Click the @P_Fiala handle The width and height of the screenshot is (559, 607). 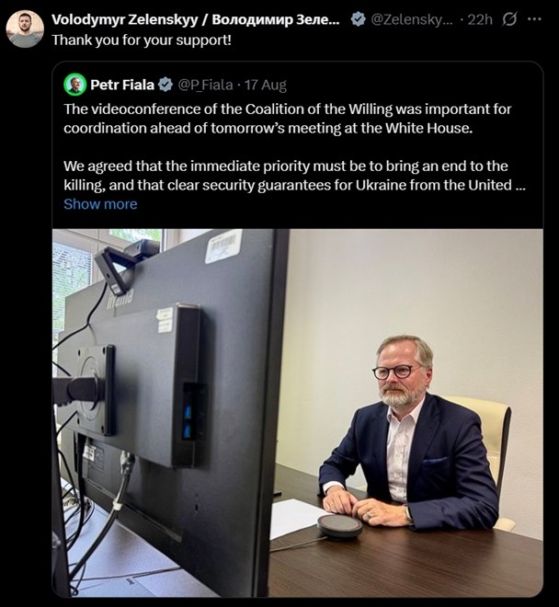point(205,85)
